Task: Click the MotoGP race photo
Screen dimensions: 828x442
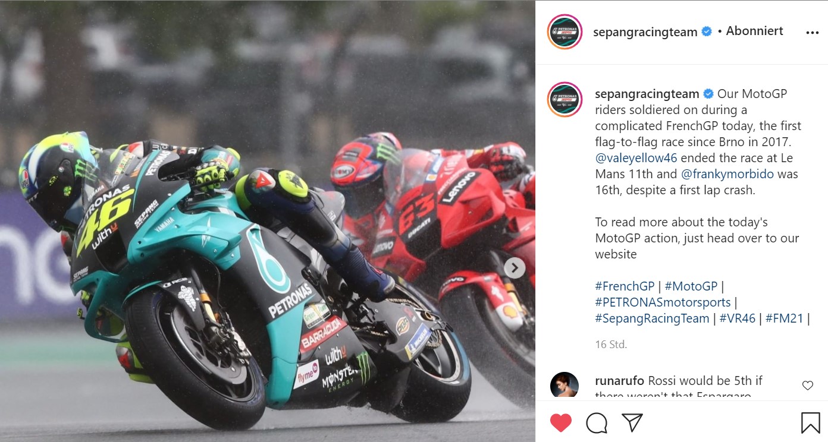Action: click(x=268, y=221)
